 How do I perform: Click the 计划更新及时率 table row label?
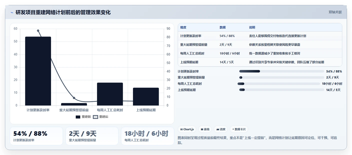click(x=191, y=36)
